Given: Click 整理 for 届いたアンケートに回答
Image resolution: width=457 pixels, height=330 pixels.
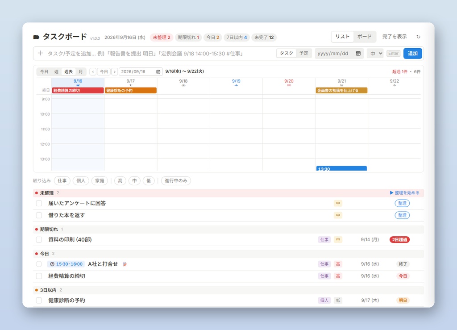Looking at the screenshot, I should (x=402, y=203).
